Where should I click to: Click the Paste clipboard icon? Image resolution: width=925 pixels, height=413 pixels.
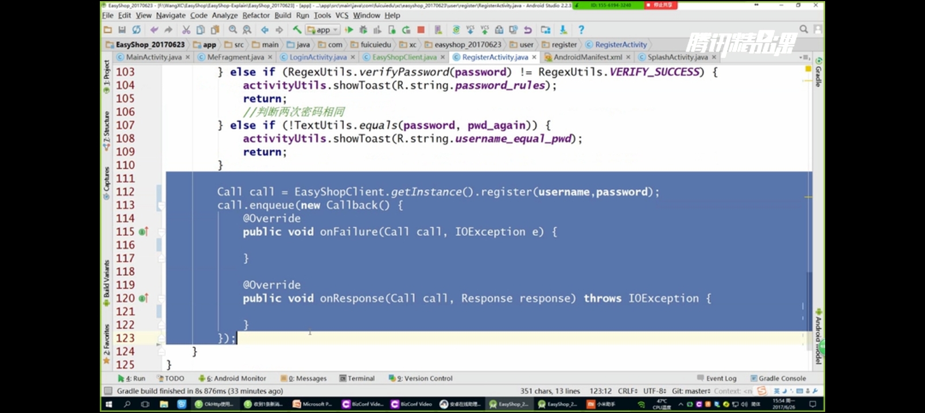click(215, 30)
